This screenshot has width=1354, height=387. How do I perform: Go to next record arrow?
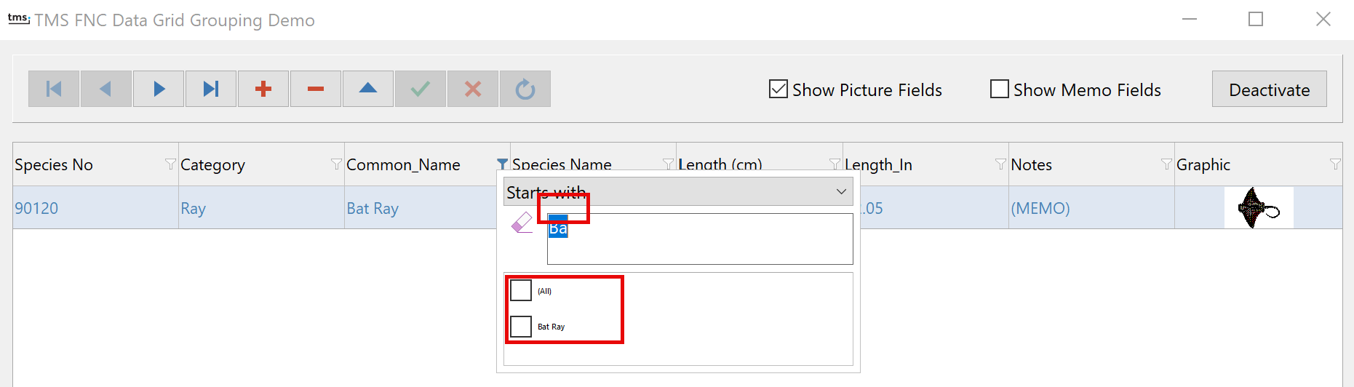click(x=159, y=89)
